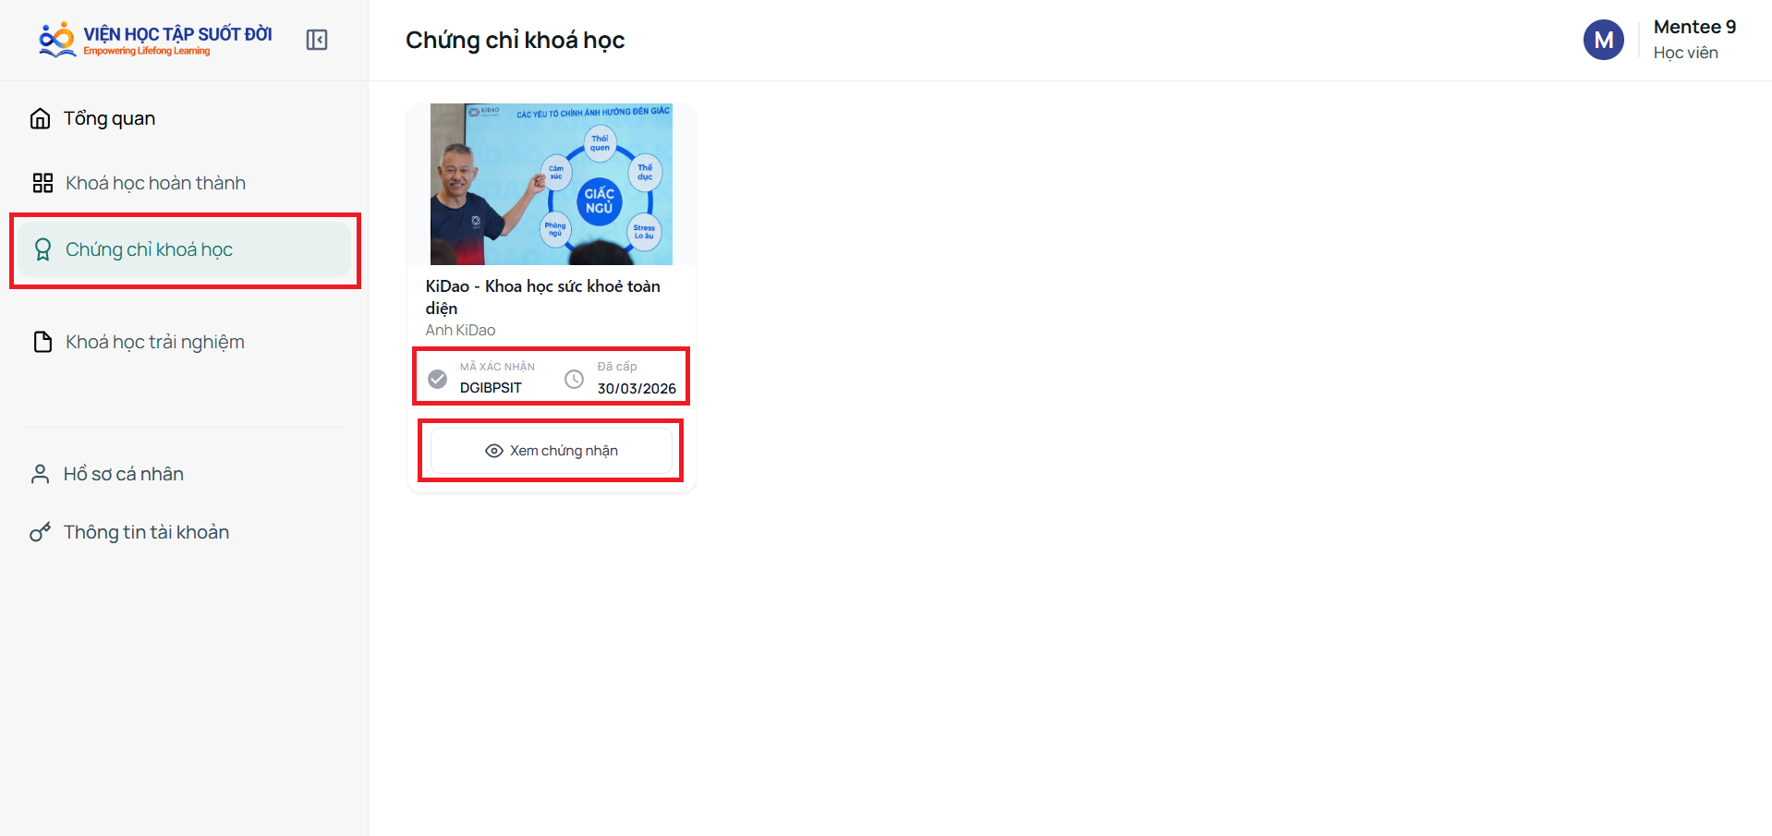Viewport: 1772px width, 836px height.
Task: Click the award ribbon icon for Chứng chỉ
Action: [x=42, y=249]
